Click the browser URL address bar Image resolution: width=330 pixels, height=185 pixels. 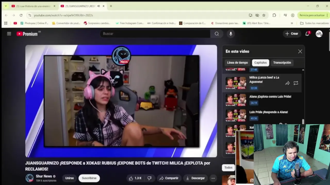tap(139, 15)
